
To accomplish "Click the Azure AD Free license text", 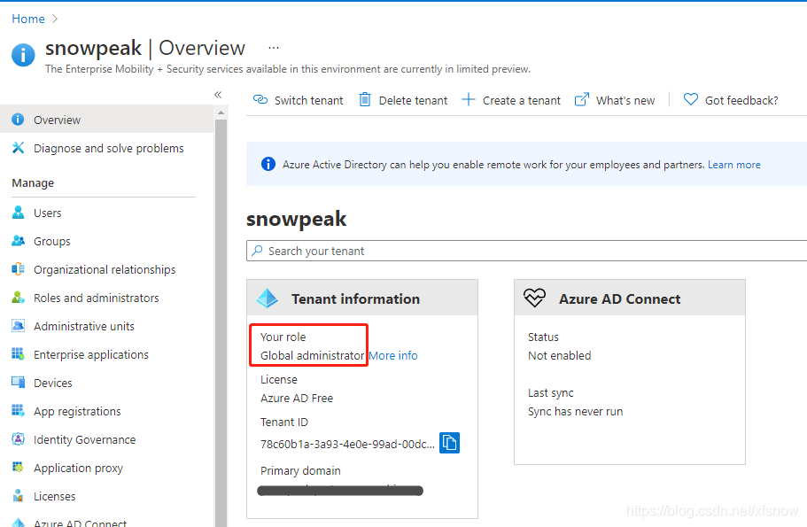I will pos(297,398).
